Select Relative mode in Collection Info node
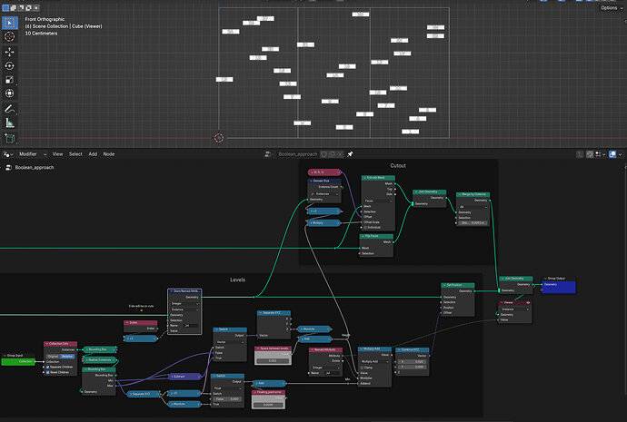627x422 pixels. pos(67,356)
